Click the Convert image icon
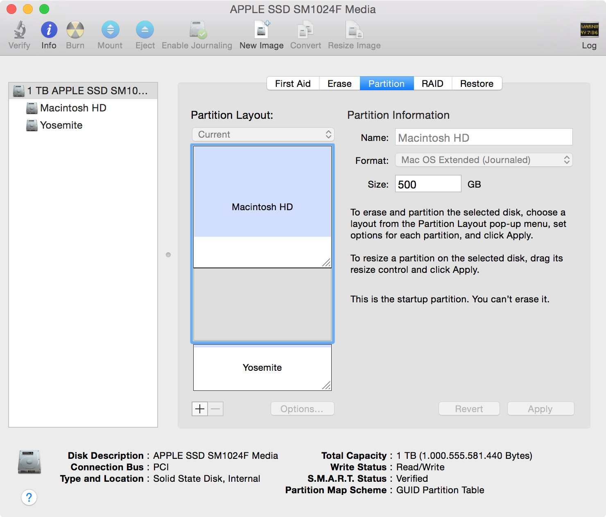The width and height of the screenshot is (606, 517). [x=305, y=30]
